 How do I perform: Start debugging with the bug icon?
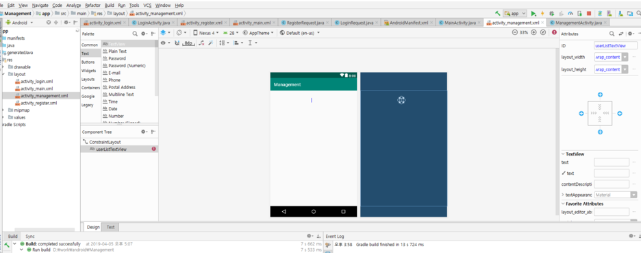click(551, 14)
